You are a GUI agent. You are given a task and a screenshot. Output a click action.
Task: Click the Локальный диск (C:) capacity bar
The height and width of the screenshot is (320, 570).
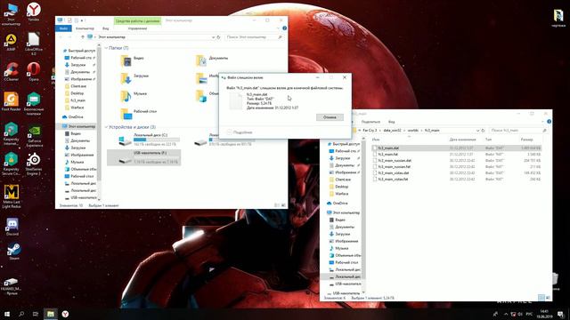point(157,140)
